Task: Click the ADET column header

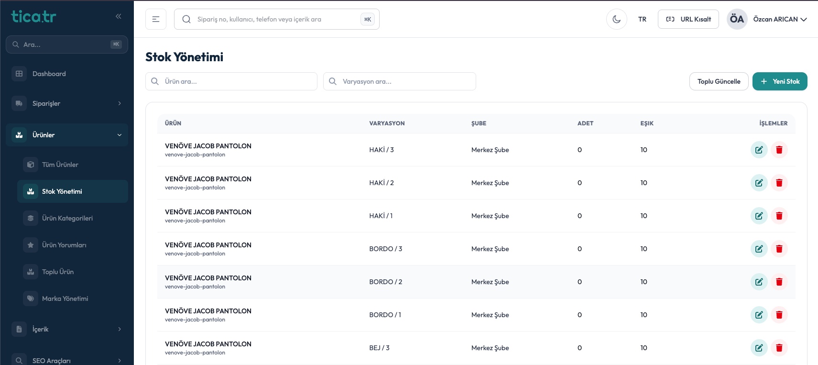Action: [585, 123]
